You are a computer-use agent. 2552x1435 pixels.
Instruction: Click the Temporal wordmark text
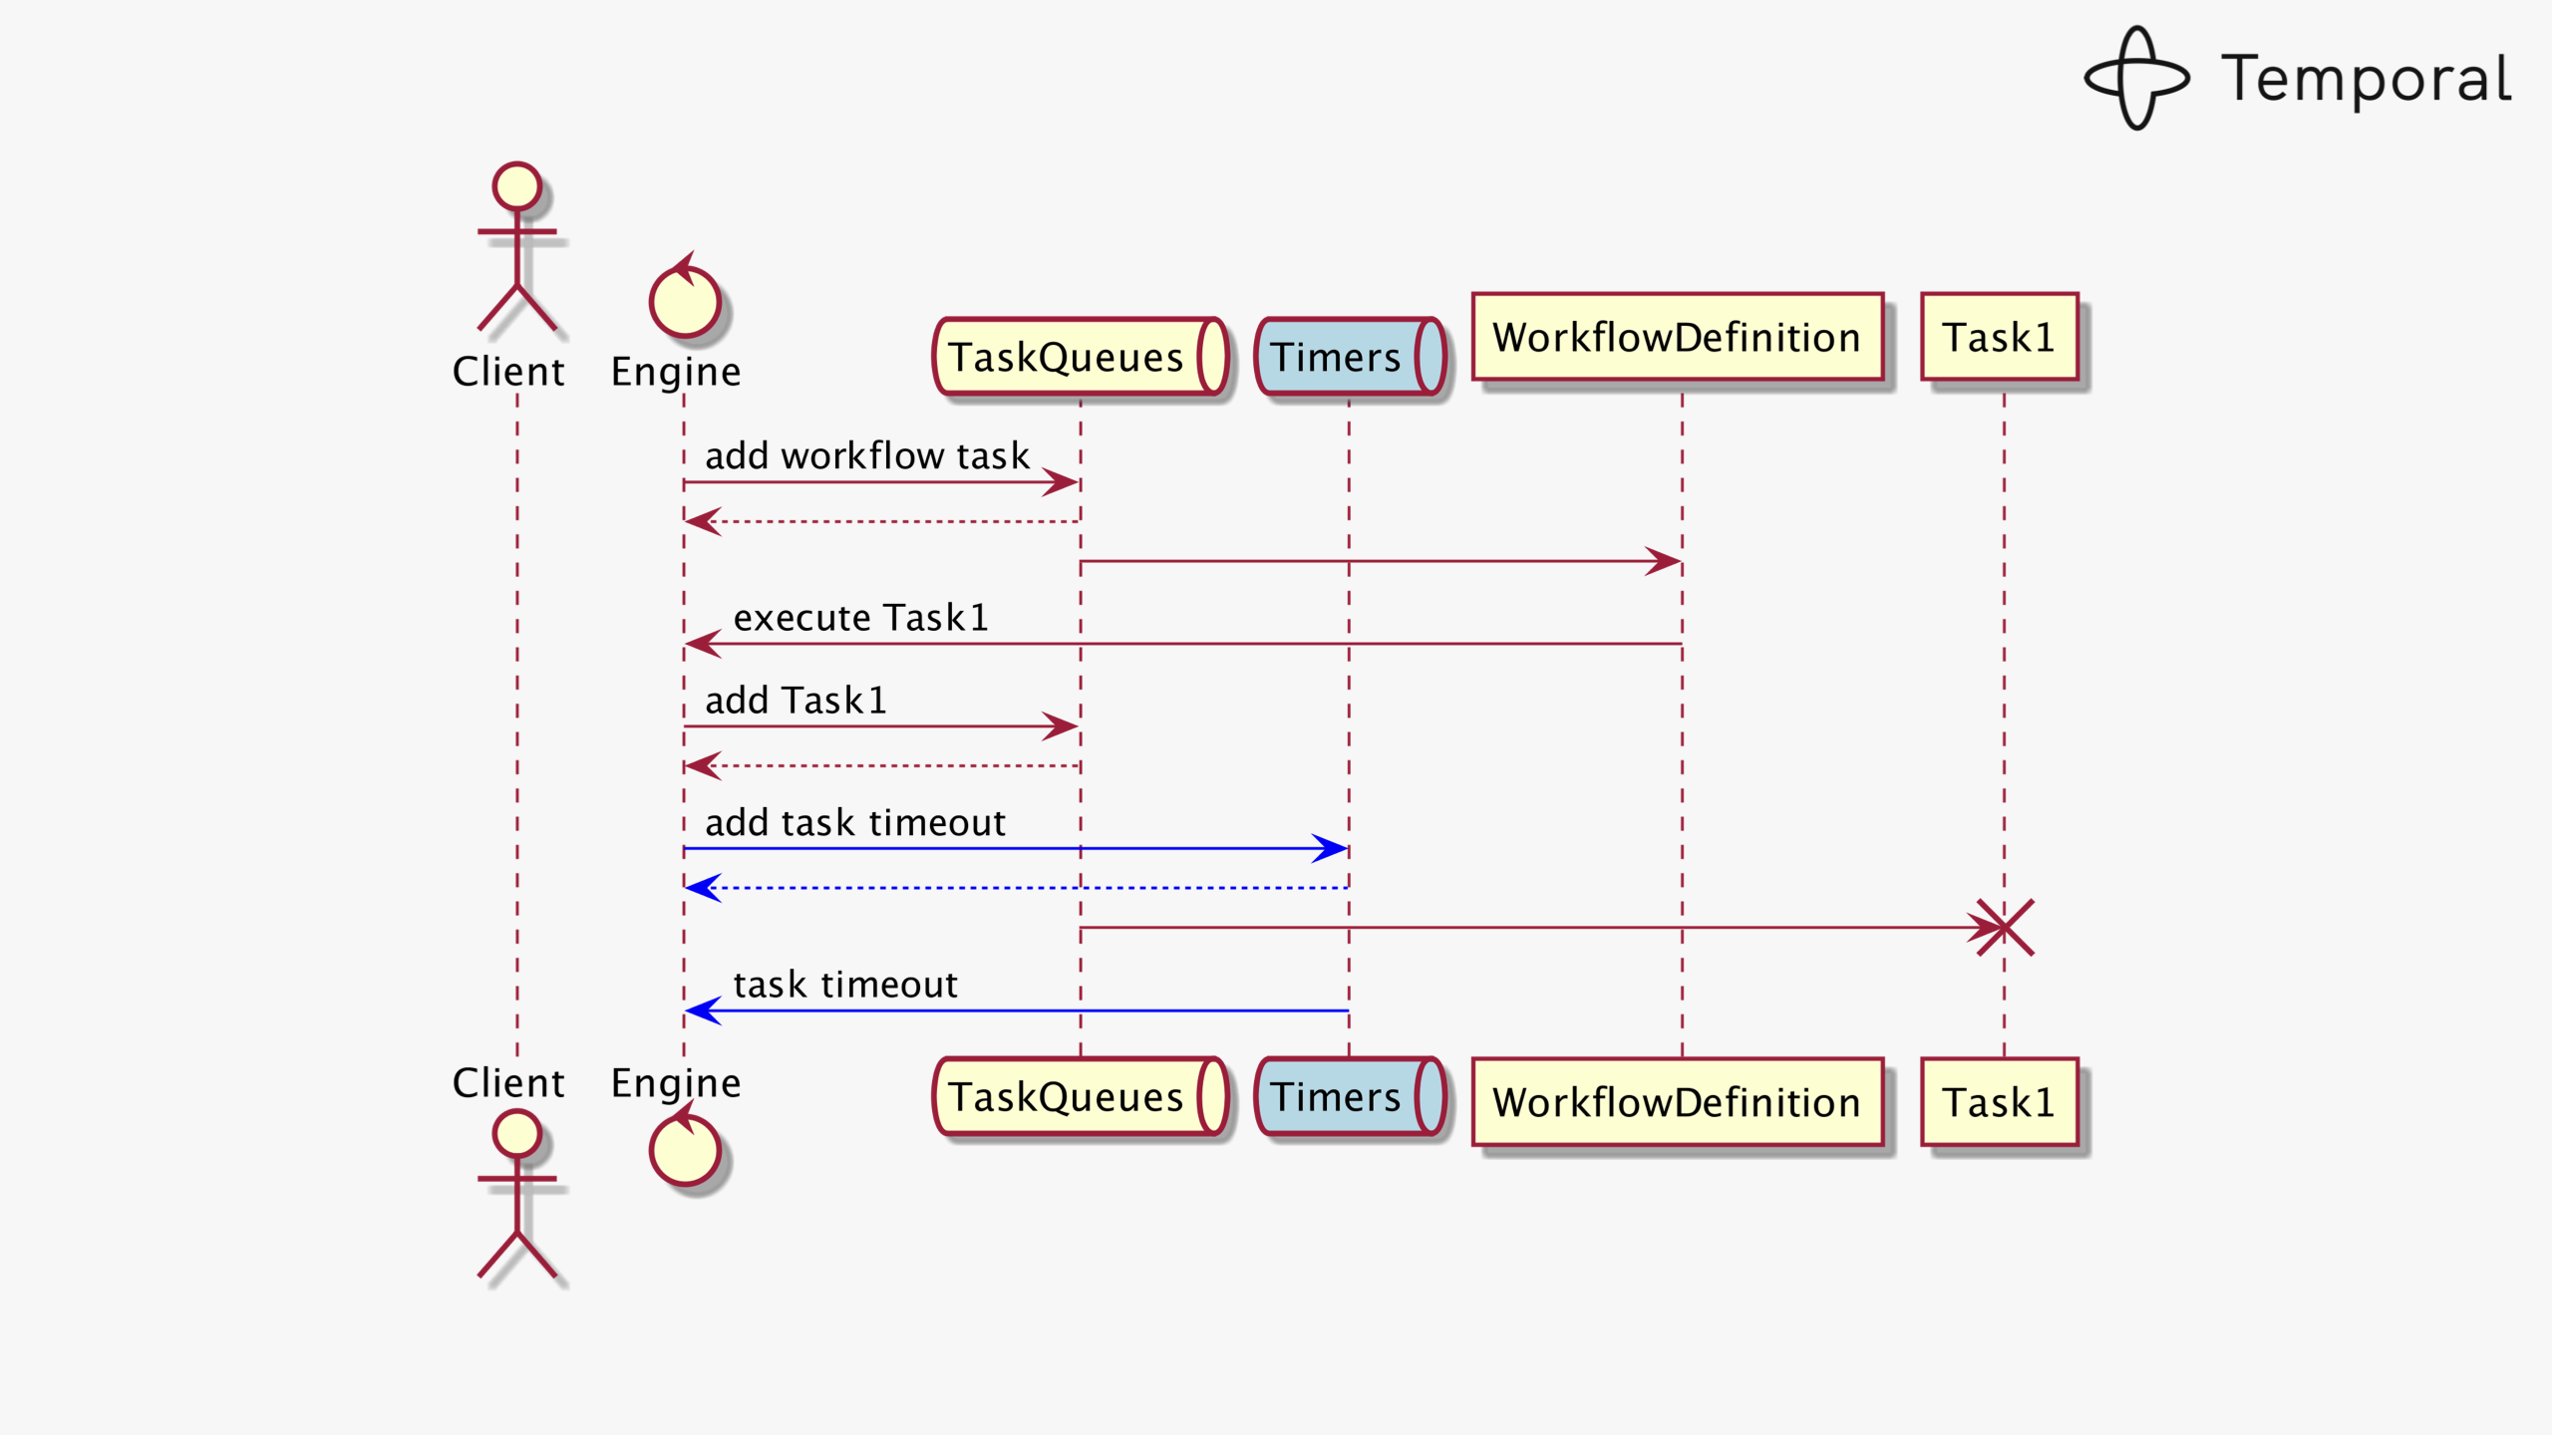pyautogui.click(x=2366, y=80)
